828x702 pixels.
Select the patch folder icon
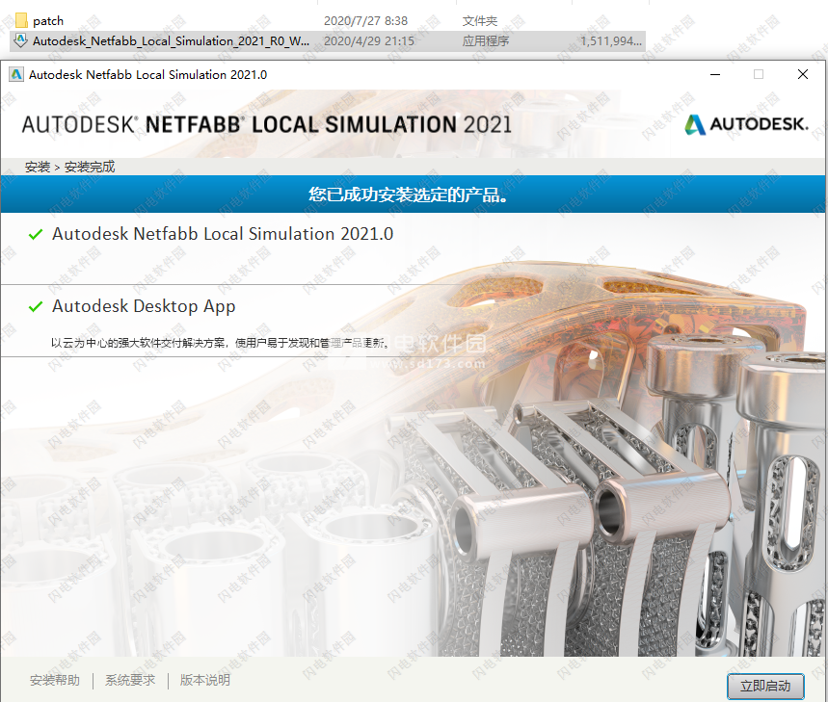[x=21, y=20]
